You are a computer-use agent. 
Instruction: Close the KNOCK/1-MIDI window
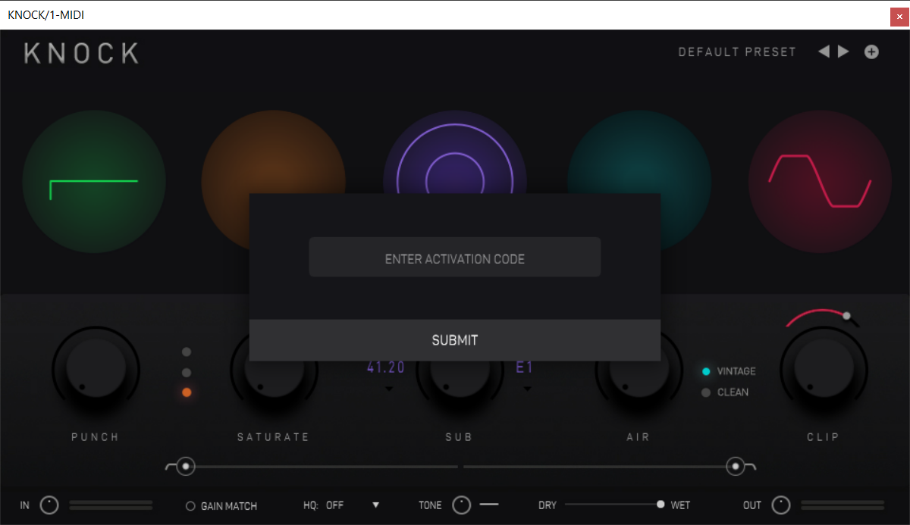(x=899, y=17)
